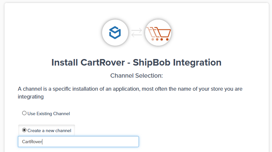Click the Channel Selection: subtitle
This screenshot has width=272, height=152.
137,76
